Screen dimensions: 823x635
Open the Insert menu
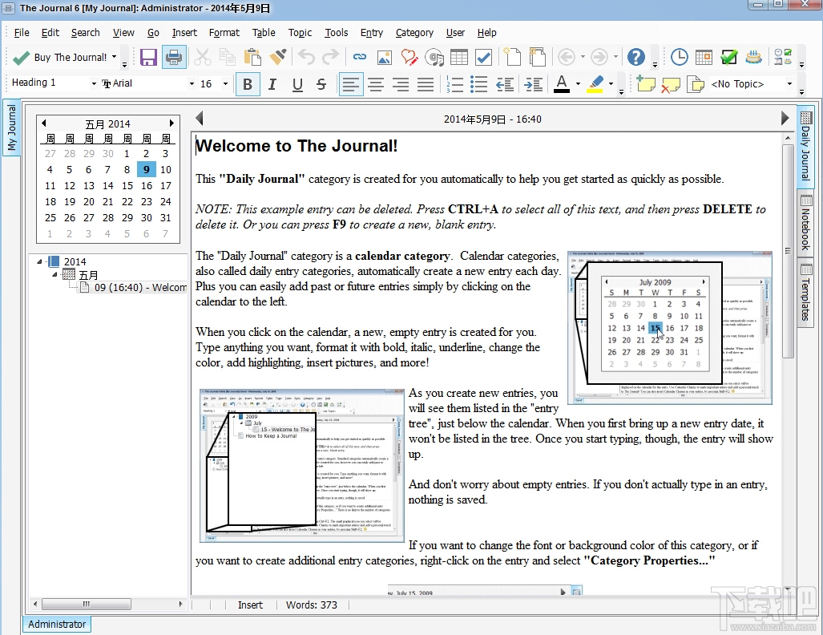(x=185, y=33)
